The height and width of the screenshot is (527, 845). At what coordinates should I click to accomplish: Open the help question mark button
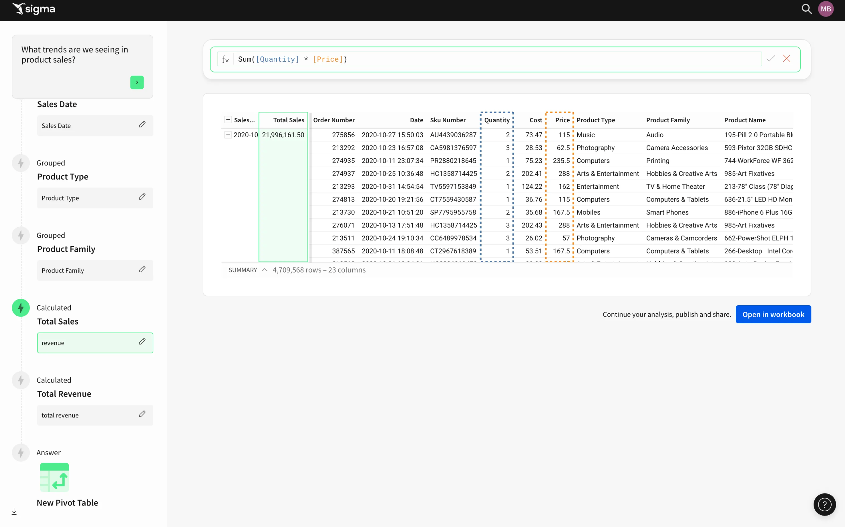coord(824,504)
